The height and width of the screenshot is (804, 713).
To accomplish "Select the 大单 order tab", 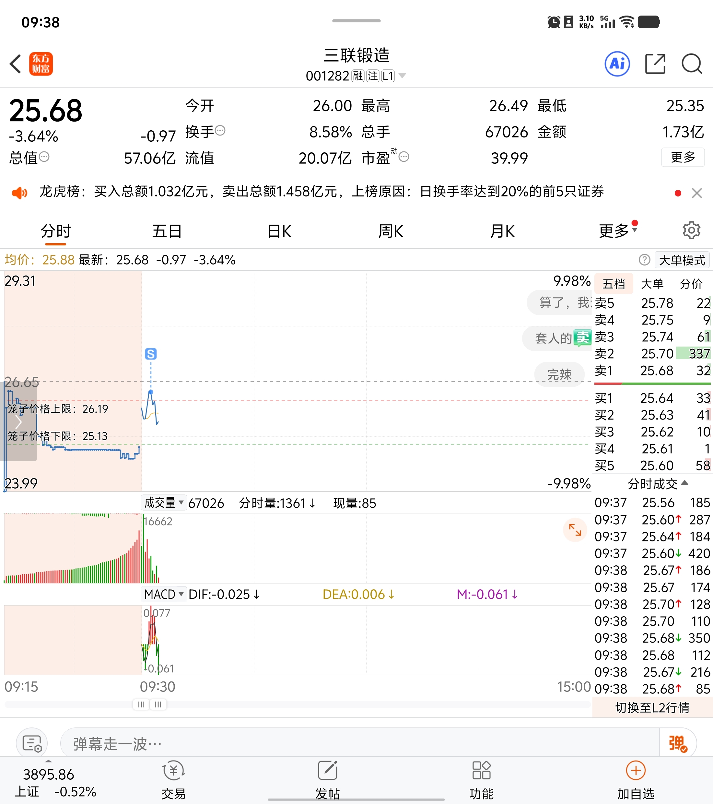I will point(652,284).
